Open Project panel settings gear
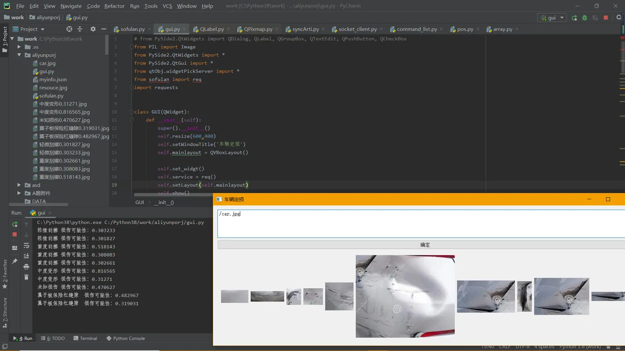The height and width of the screenshot is (351, 625). [x=93, y=29]
